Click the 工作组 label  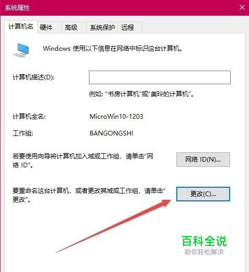tap(22, 133)
